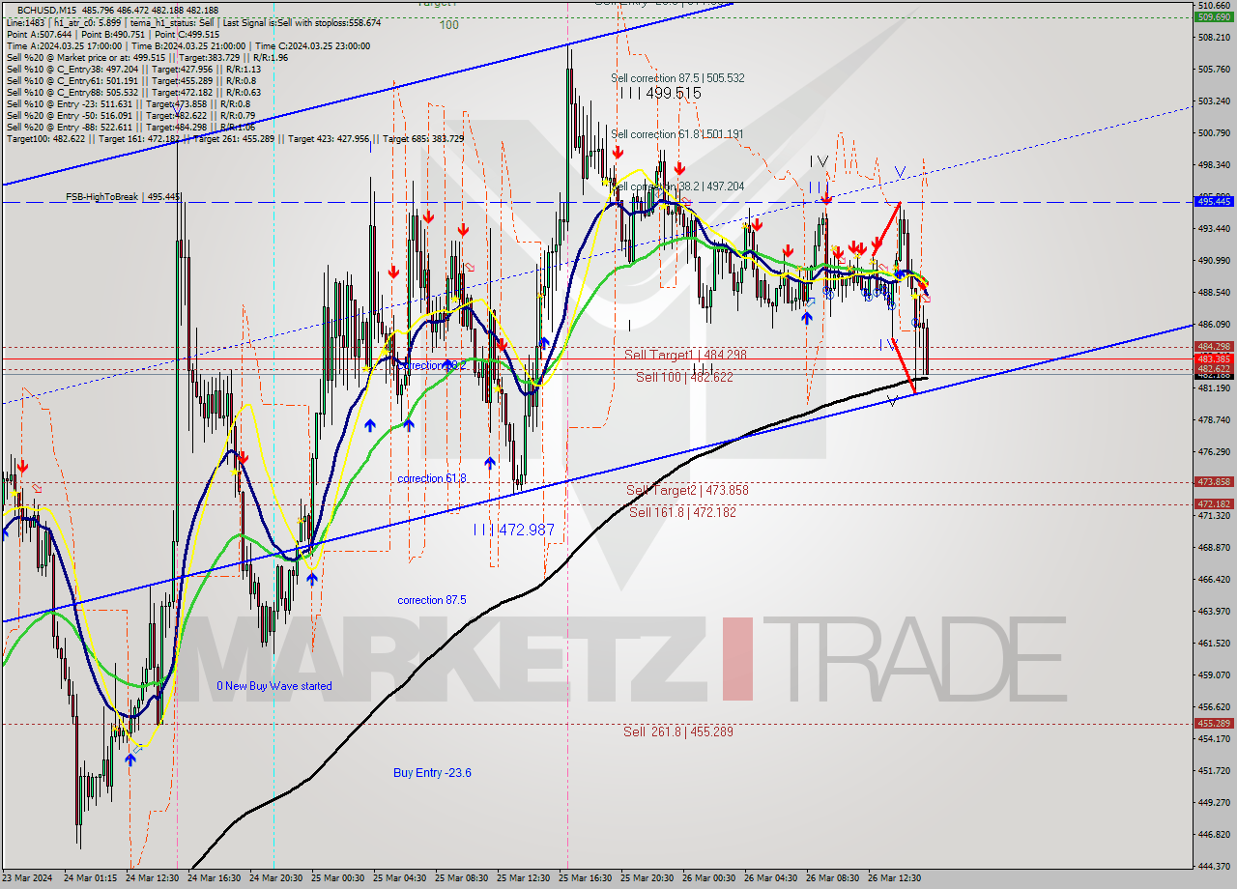Select the 466.420 price axis value
This screenshot has width=1237, height=889.
(x=1214, y=580)
